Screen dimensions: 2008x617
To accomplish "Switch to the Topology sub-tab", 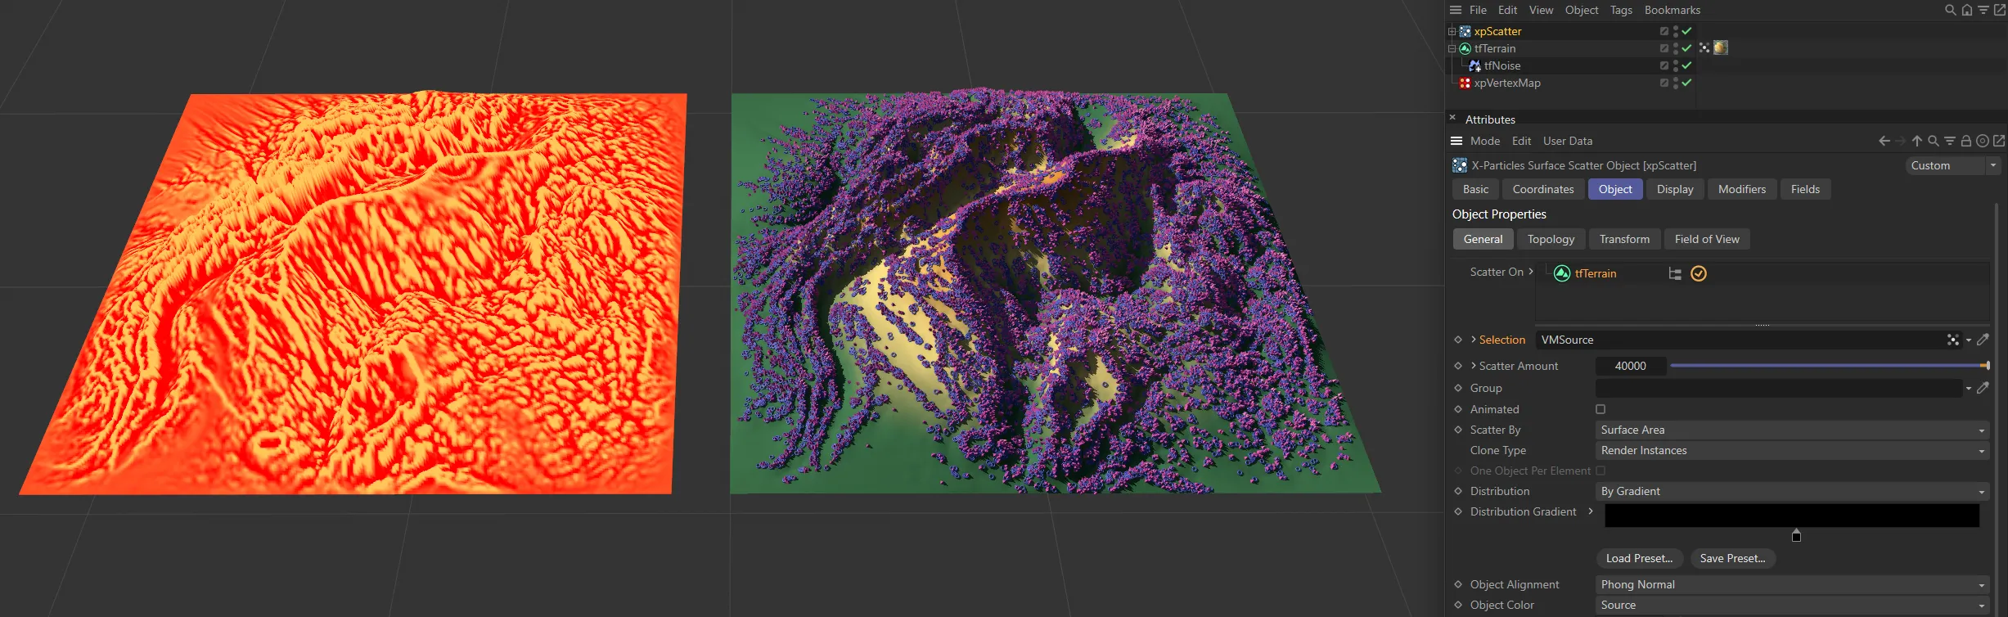I will (x=1551, y=239).
